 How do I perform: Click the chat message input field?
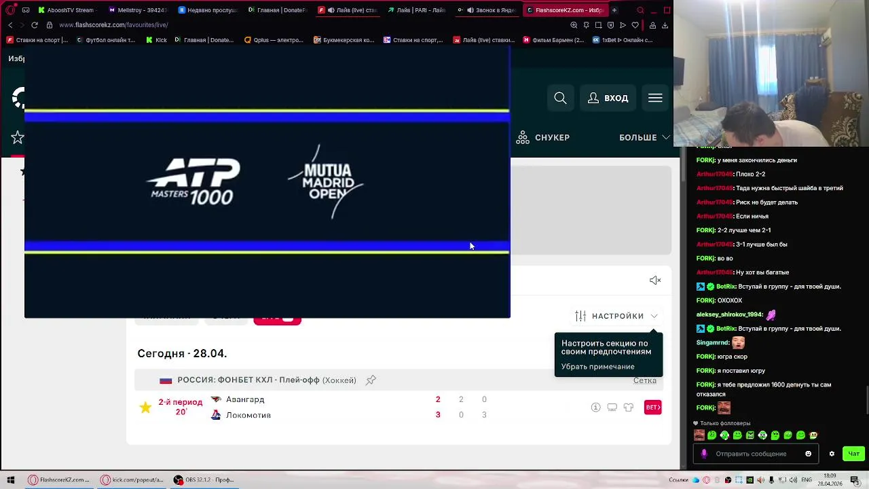pyautogui.click(x=757, y=454)
